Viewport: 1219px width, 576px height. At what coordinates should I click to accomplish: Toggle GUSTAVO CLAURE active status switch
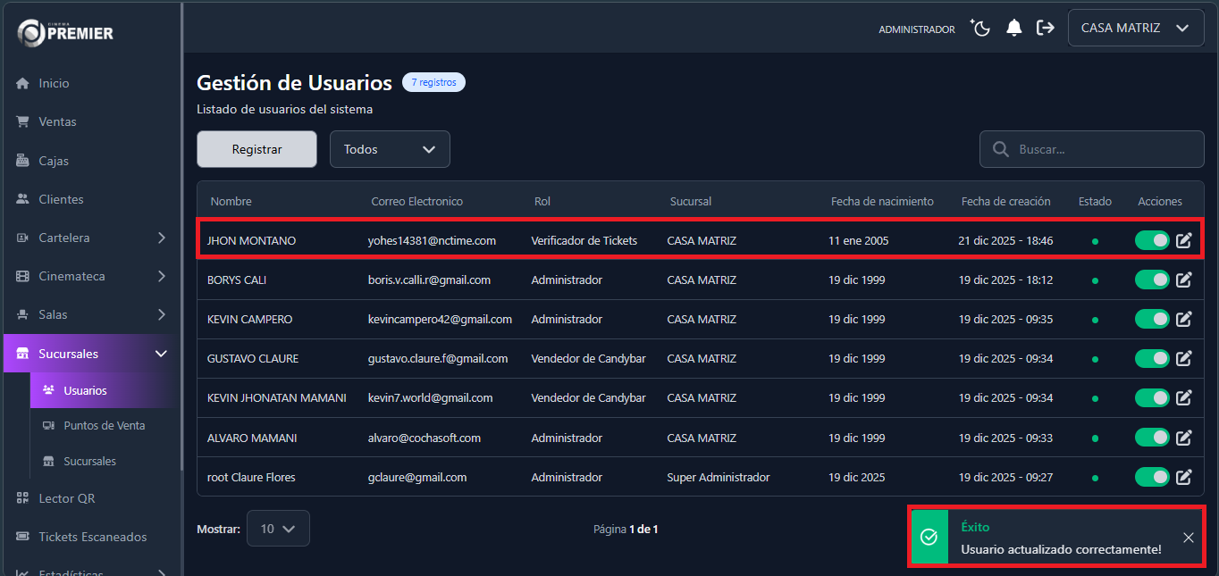[x=1152, y=358]
